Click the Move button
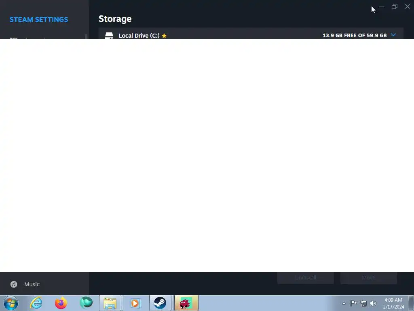Viewport: 414px width, 311px height. point(369,278)
